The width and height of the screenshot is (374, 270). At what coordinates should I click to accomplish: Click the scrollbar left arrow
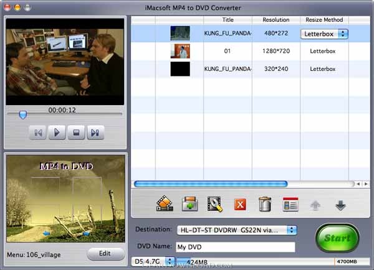point(358,184)
